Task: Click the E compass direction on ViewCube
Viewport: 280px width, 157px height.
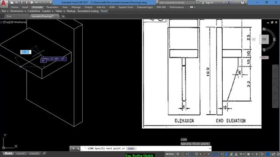Action: [274, 39]
